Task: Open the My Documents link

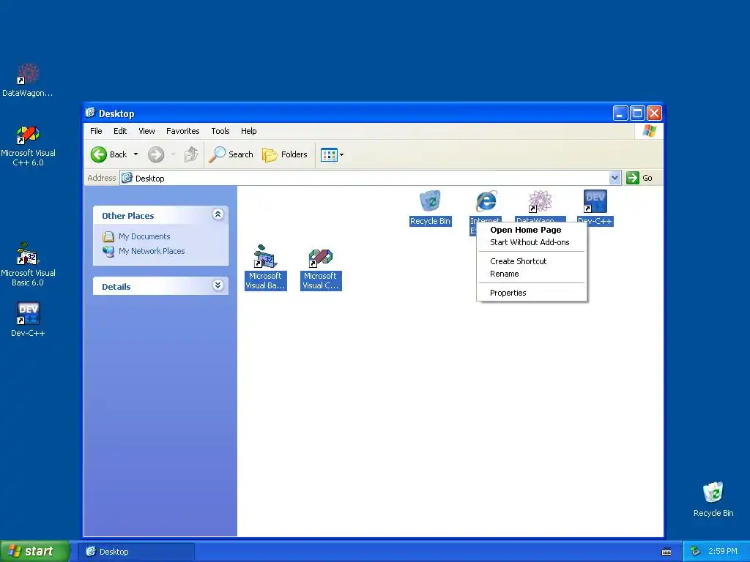Action: click(144, 236)
